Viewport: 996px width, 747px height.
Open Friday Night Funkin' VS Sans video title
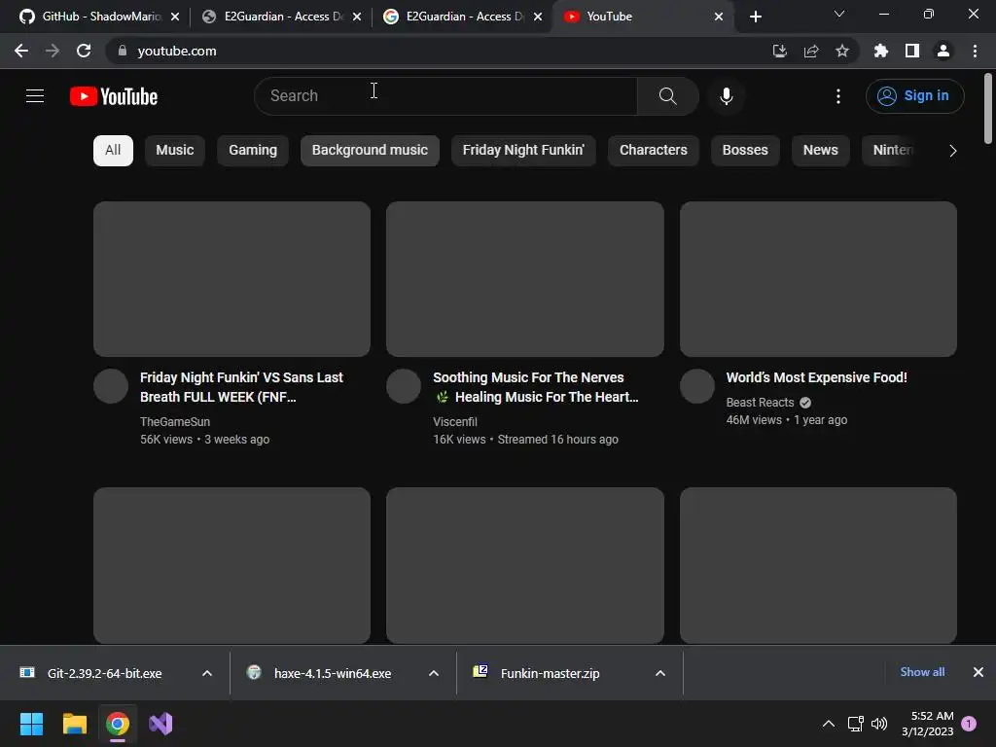point(241,387)
